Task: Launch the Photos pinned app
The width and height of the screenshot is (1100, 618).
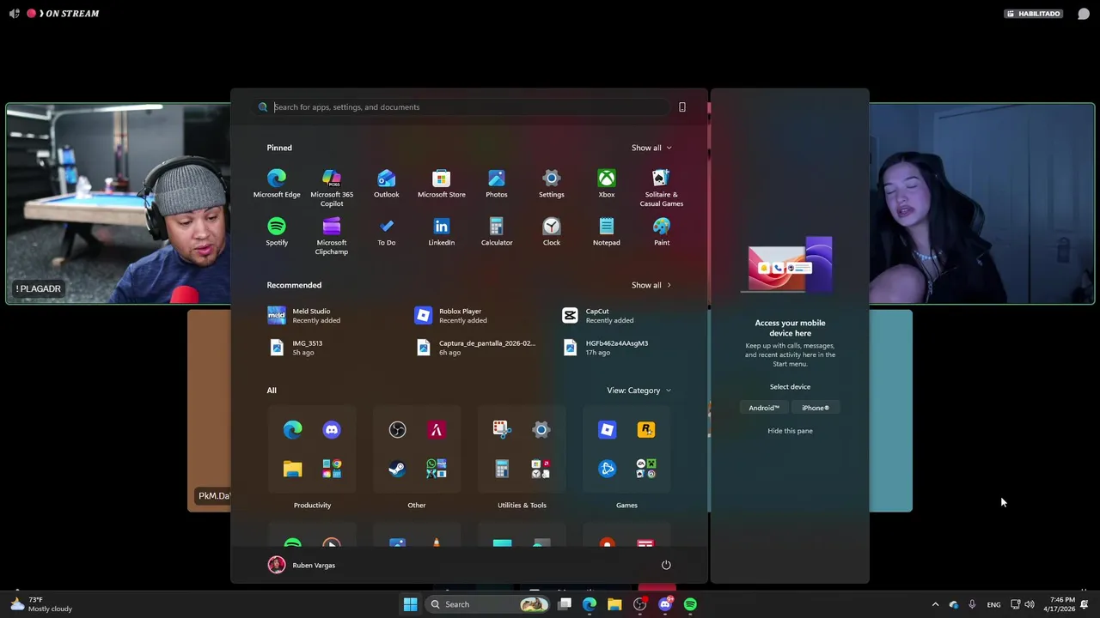Action: (497, 184)
